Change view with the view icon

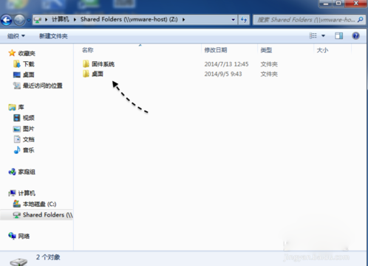[x=313, y=36]
